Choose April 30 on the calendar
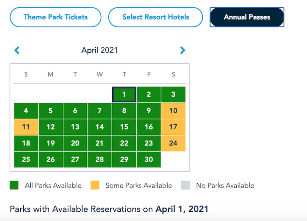The image size is (307, 221). (x=149, y=159)
